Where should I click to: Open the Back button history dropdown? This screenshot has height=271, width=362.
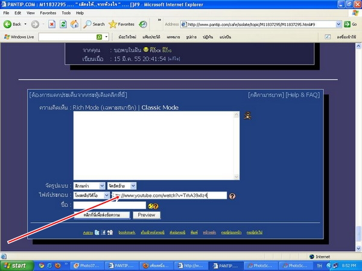pyautogui.click(x=25, y=24)
